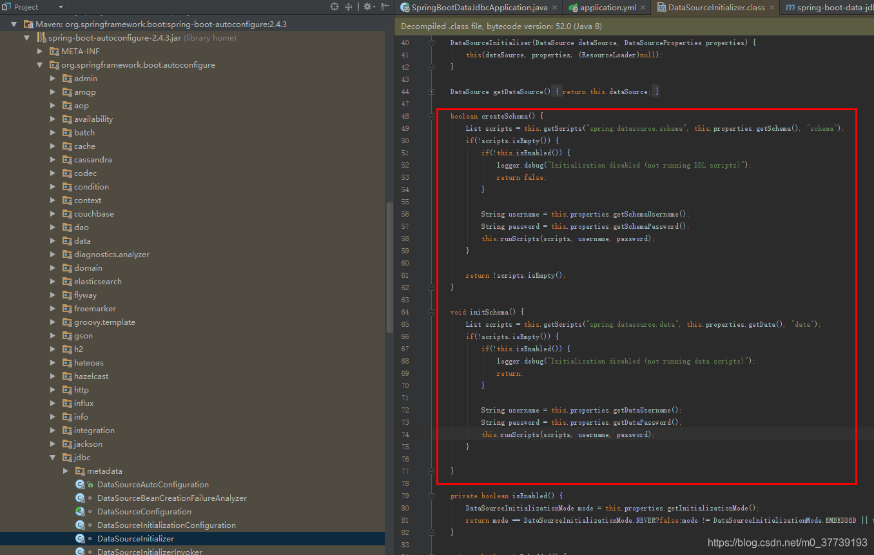The image size is (874, 555).
Task: Select the condition package
Action: tap(91, 187)
